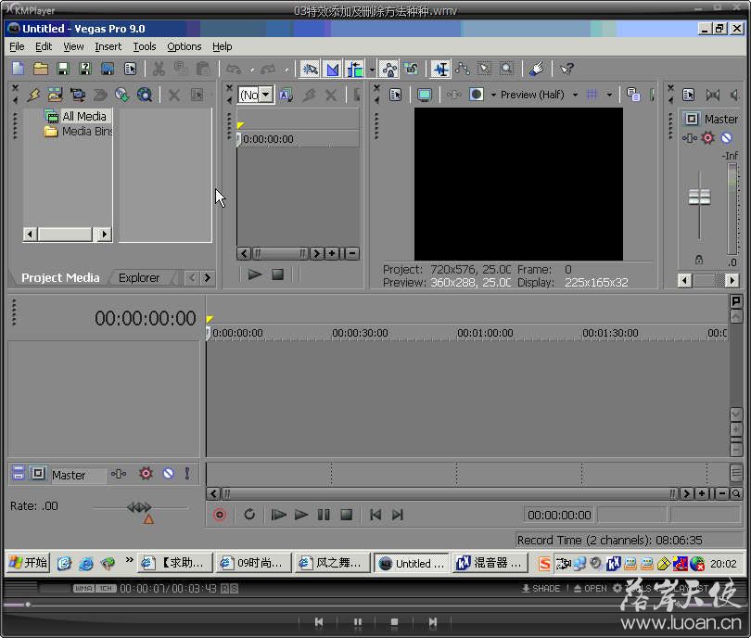Viewport: 751px width, 638px height.
Task: Click 00:00:30:00 on timeline ruler
Action: tap(360, 332)
